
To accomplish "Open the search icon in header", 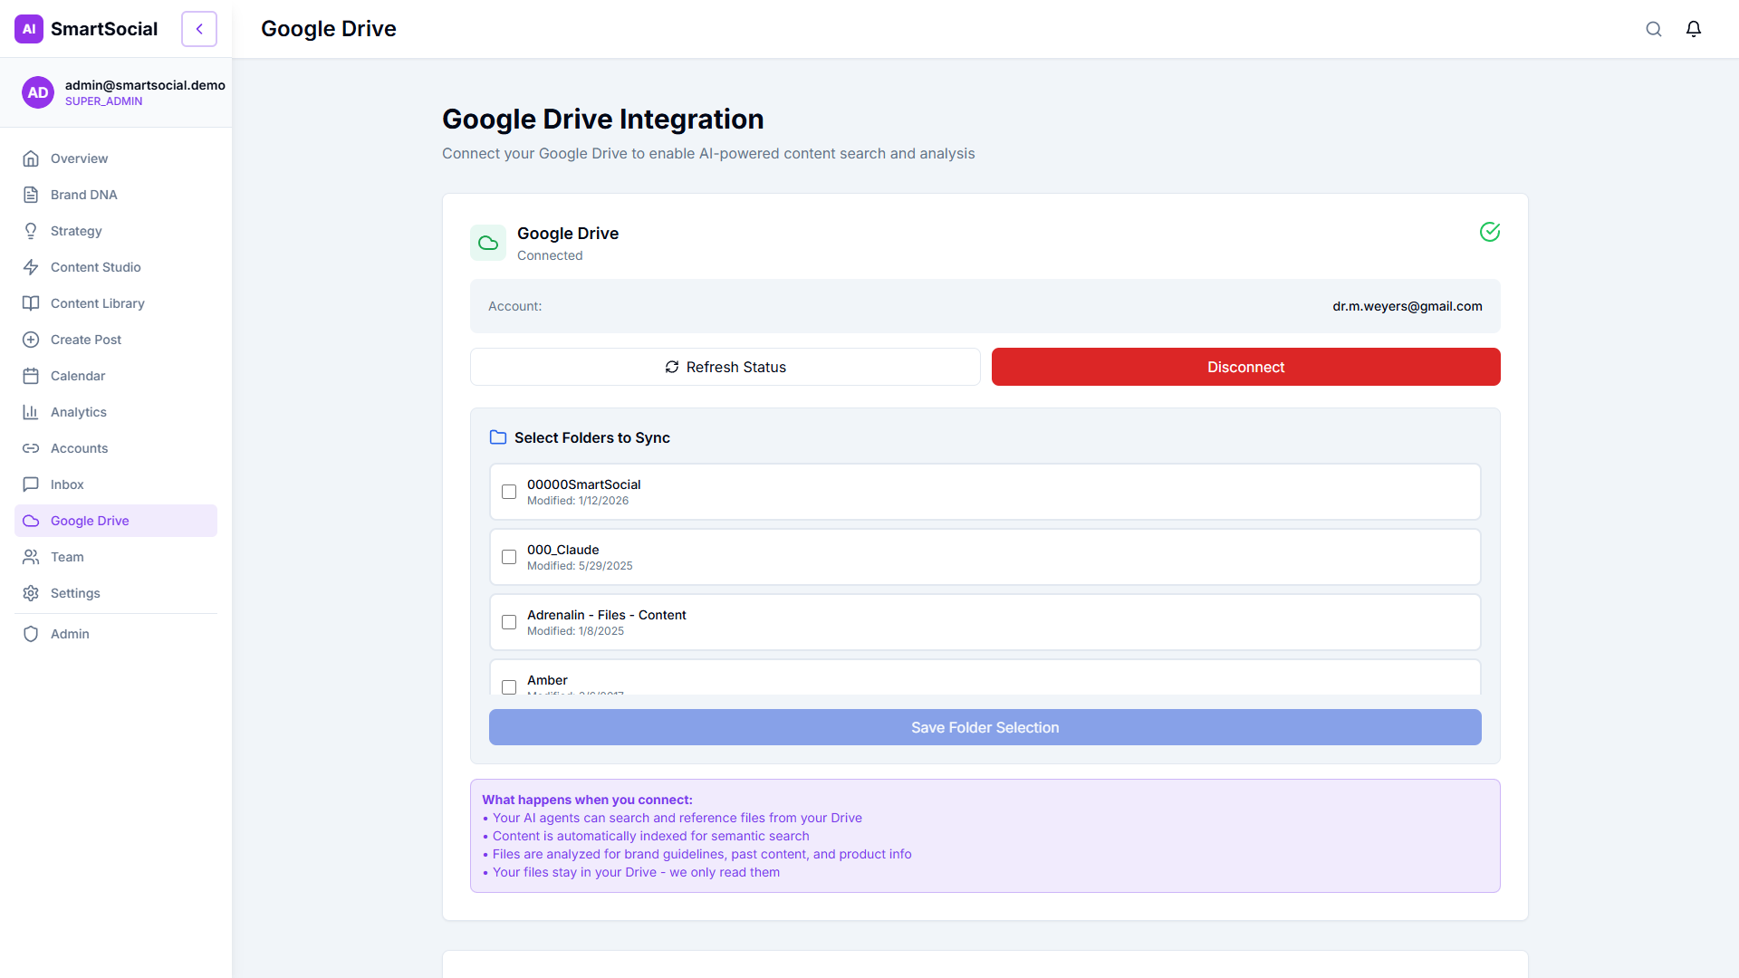I will click(1654, 29).
